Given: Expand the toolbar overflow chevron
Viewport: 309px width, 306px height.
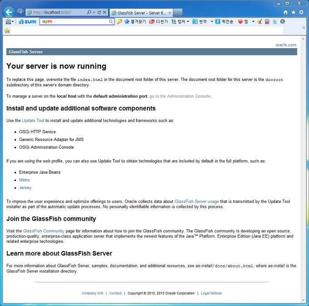Looking at the screenshot, I should click(x=304, y=28).
